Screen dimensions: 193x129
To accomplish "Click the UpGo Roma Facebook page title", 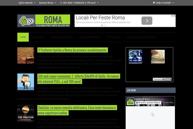I will pos(142,99).
